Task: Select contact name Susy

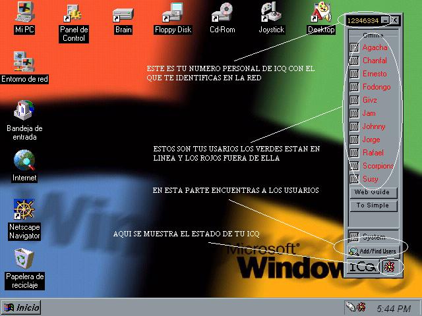Action: coord(371,179)
